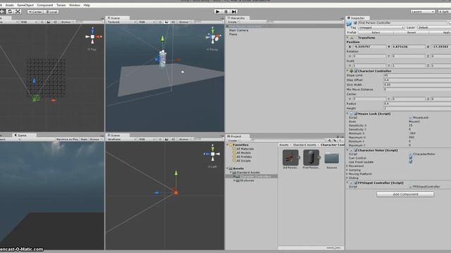The image size is (451, 253).
Task: Open the GameObject menu
Action: (25, 5)
